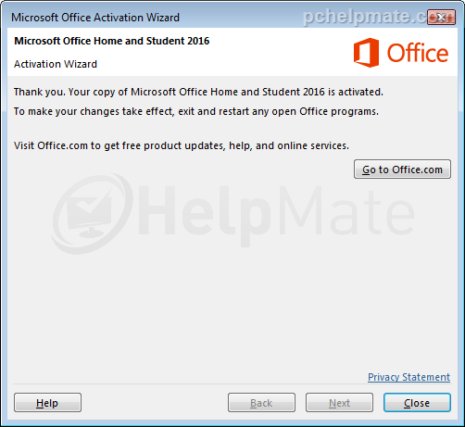This screenshot has width=465, height=427.
Task: Close the dialog using title bar X
Action: (441, 17)
